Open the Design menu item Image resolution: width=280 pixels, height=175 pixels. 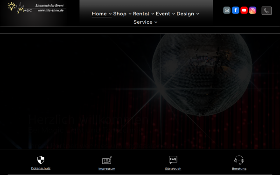[185, 14]
